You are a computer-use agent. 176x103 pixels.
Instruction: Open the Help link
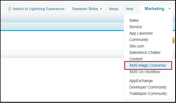(x=130, y=9)
